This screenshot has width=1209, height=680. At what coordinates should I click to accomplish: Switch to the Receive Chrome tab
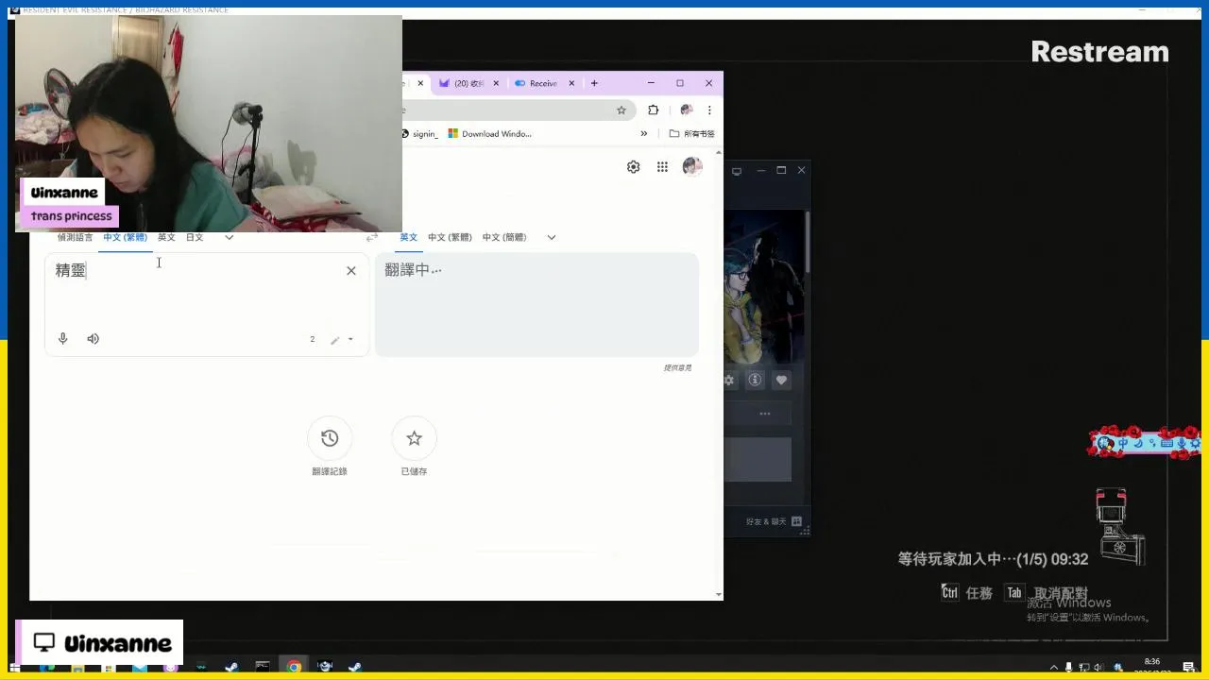[x=544, y=83]
